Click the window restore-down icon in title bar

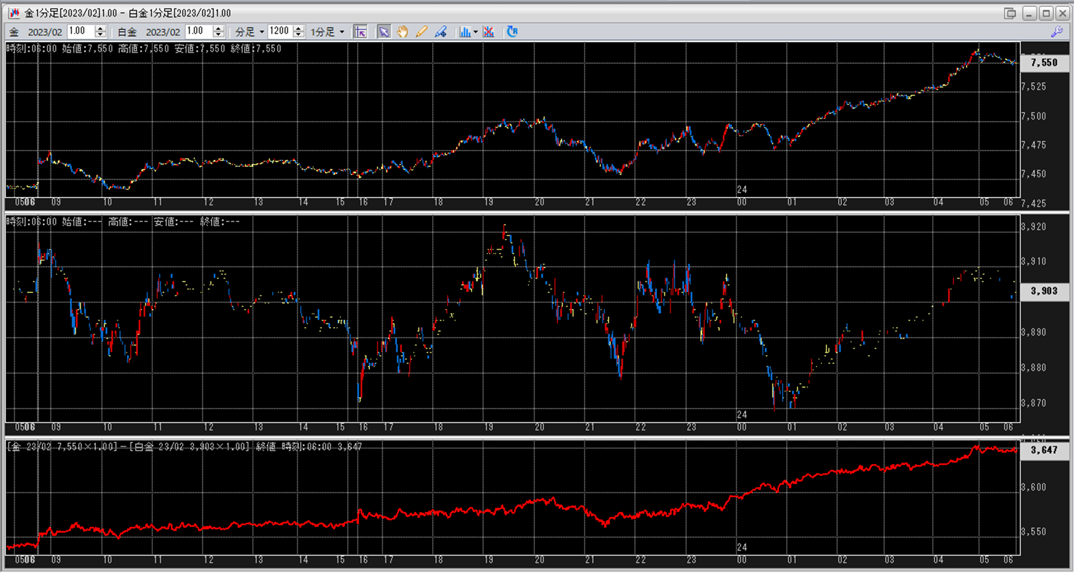[x=1010, y=13]
